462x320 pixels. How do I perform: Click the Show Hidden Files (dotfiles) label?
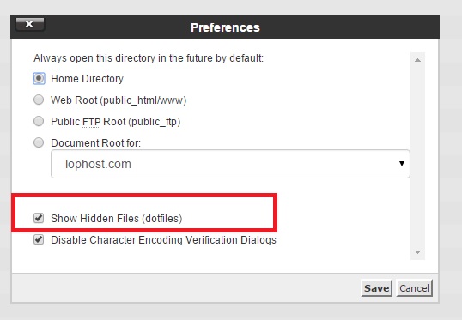pos(117,219)
